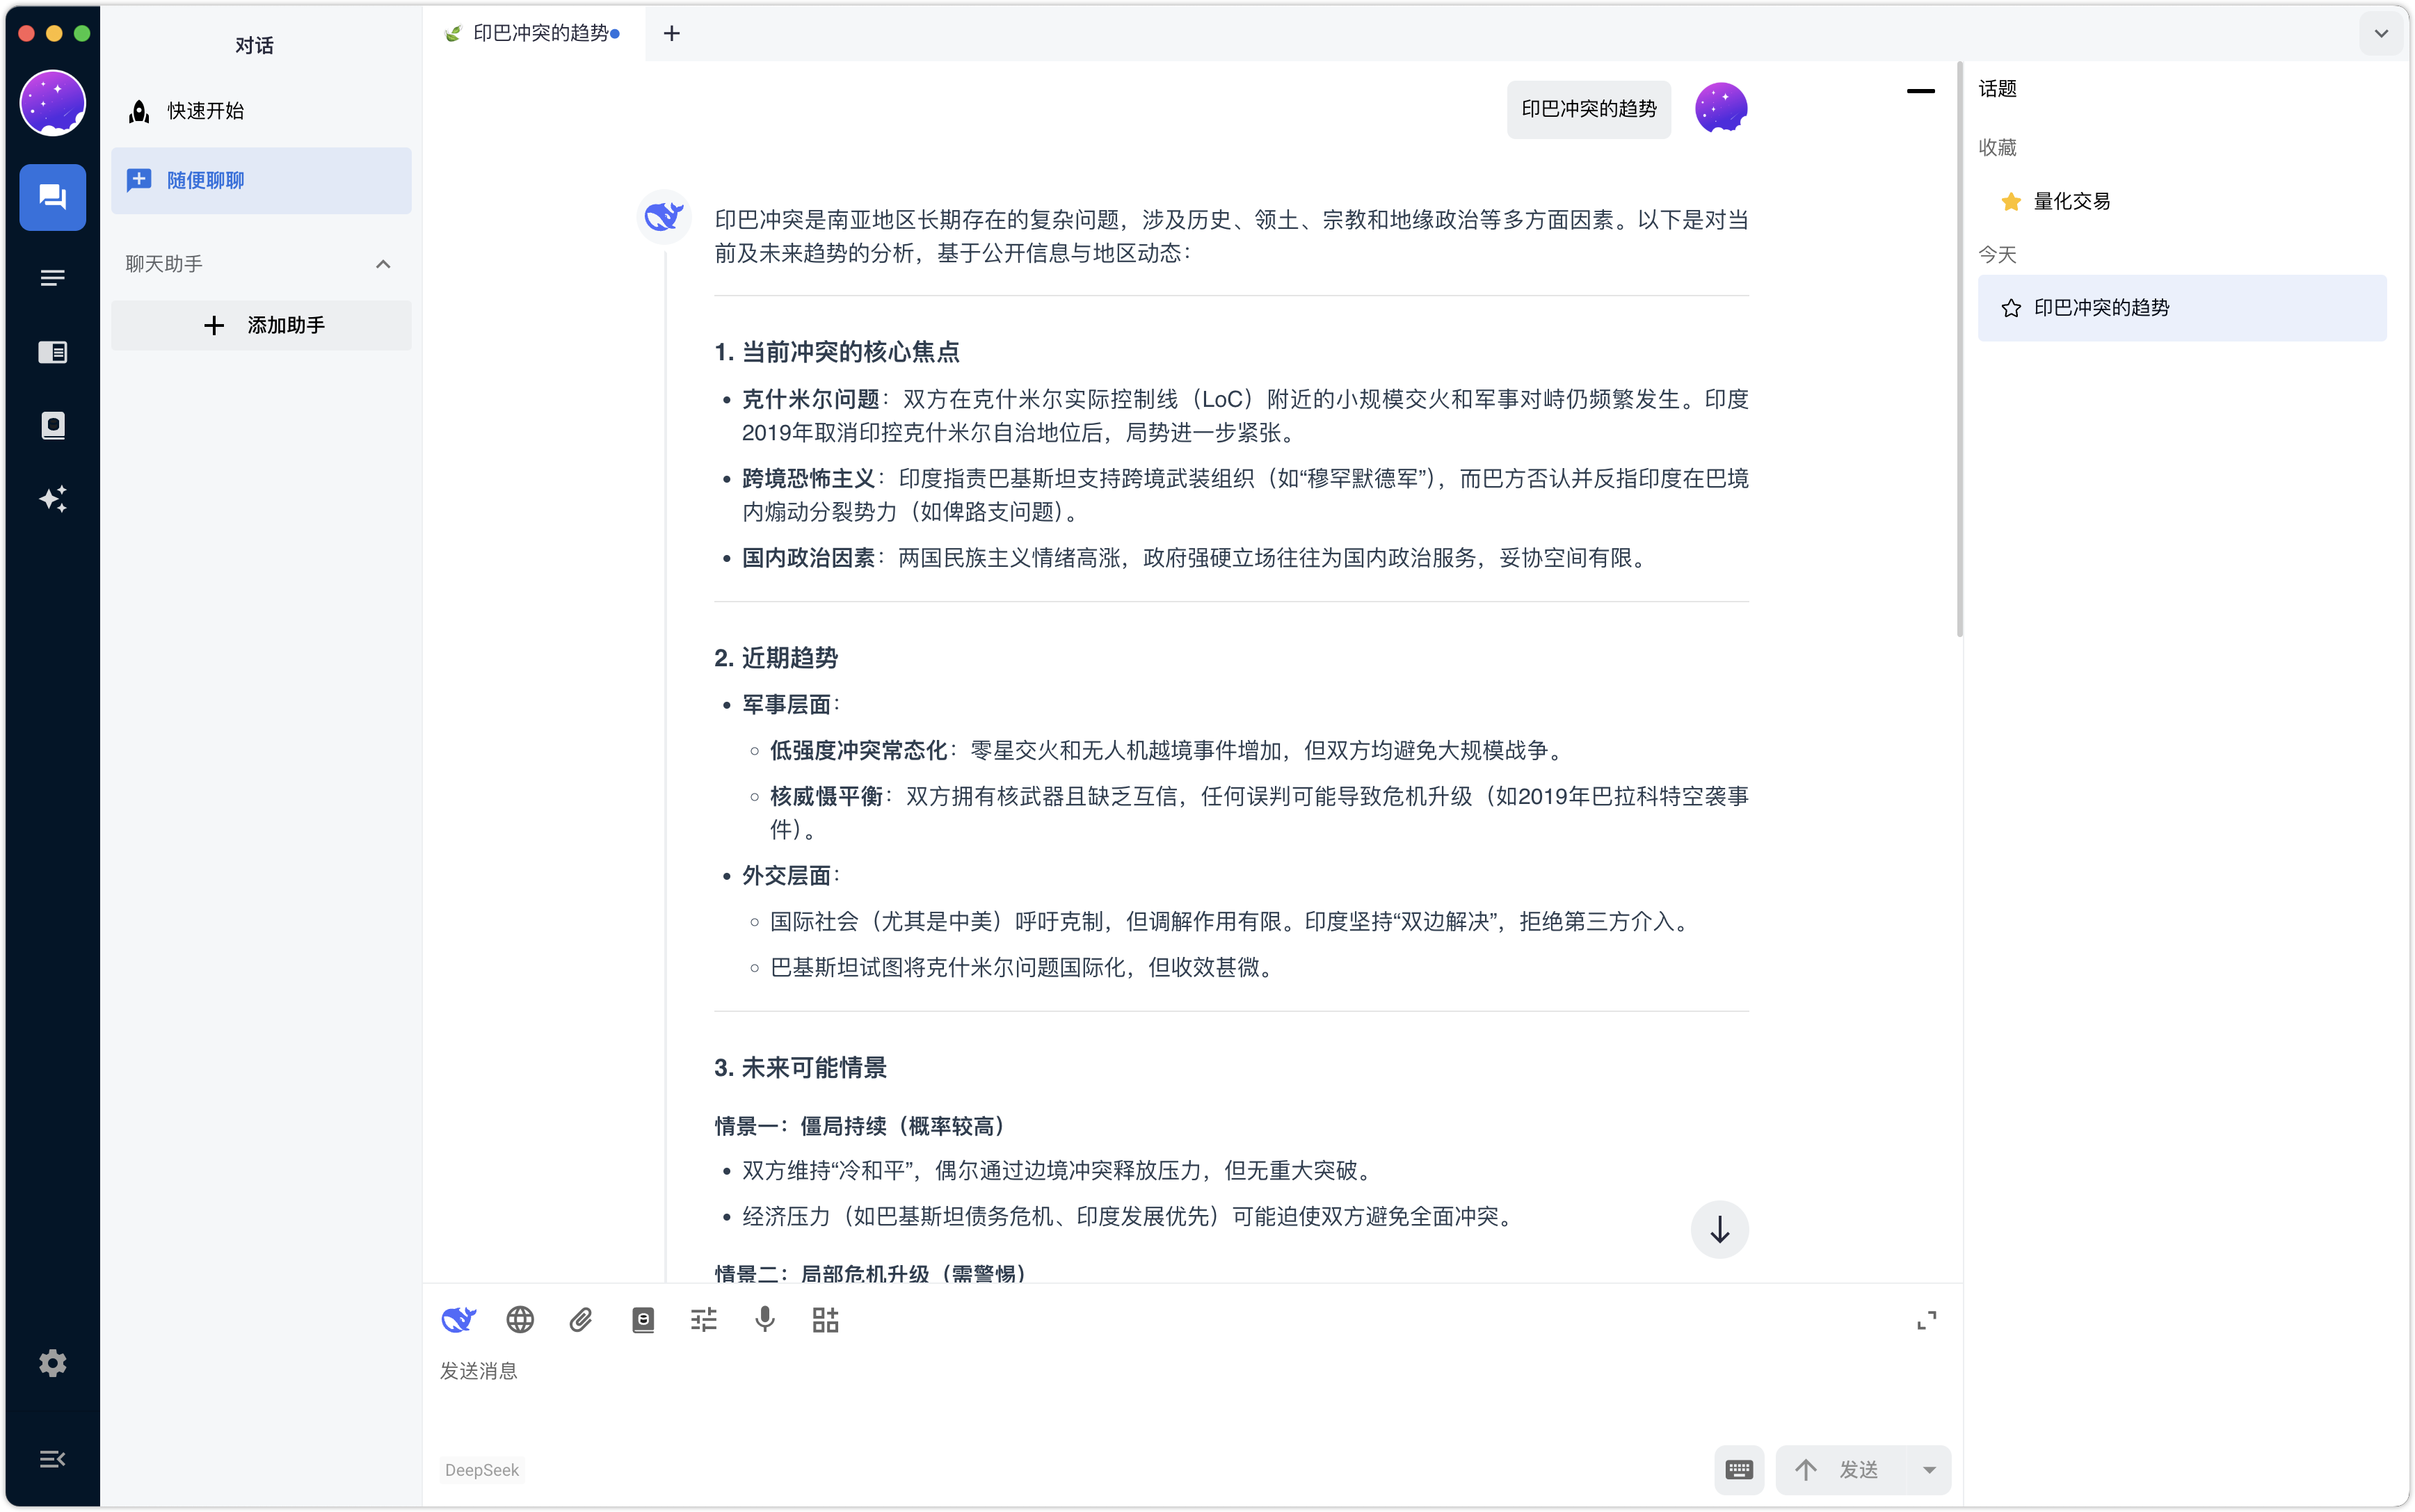Unstar the 量化交易 favorite topic
This screenshot has height=1512, width=2415.
click(x=2011, y=202)
